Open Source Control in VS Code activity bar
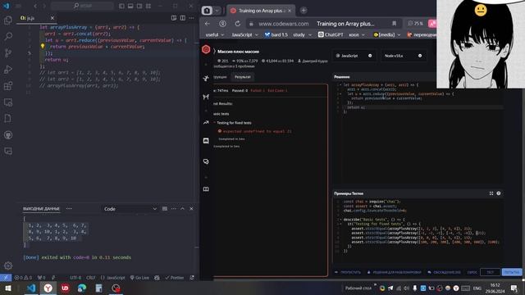 point(8,52)
